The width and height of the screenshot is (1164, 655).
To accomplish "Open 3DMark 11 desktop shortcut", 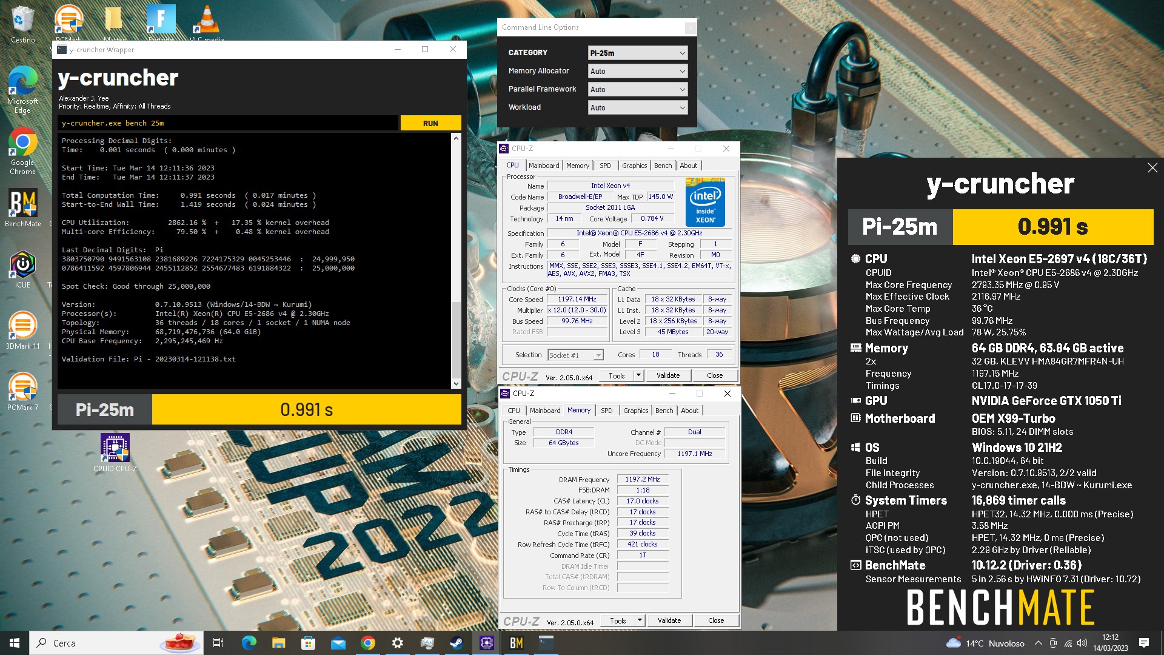I will pos(22,331).
